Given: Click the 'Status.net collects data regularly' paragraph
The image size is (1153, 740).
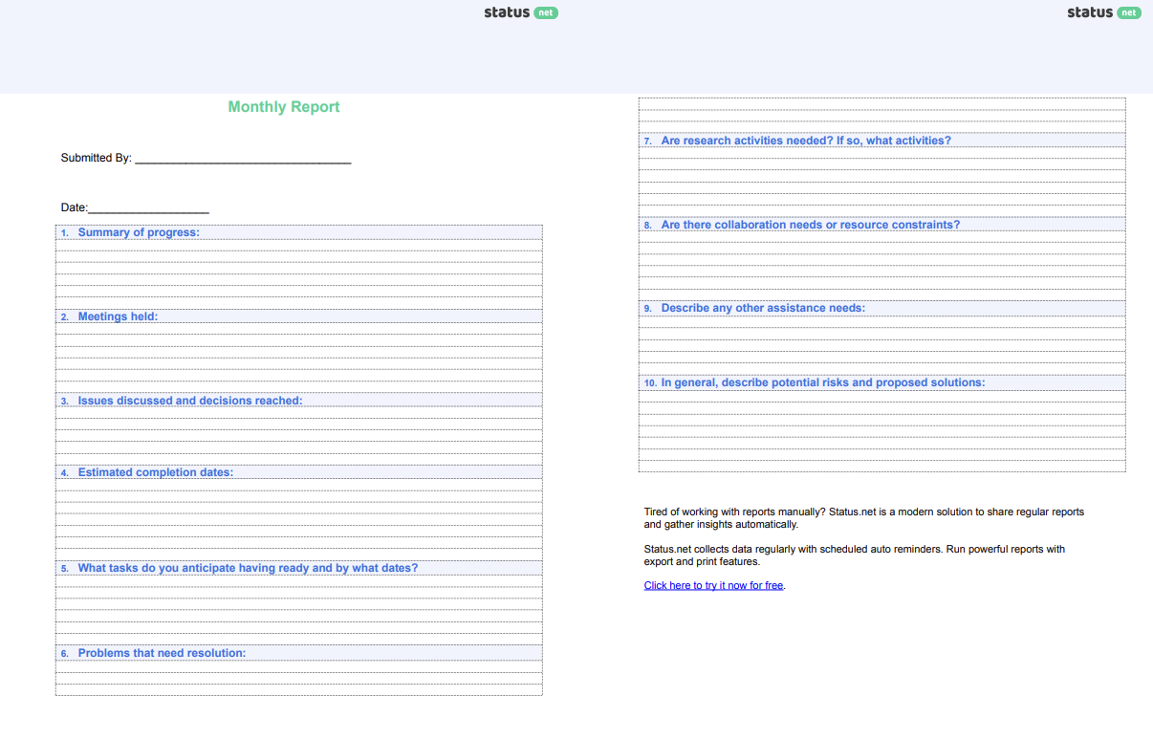Looking at the screenshot, I should coord(854,555).
